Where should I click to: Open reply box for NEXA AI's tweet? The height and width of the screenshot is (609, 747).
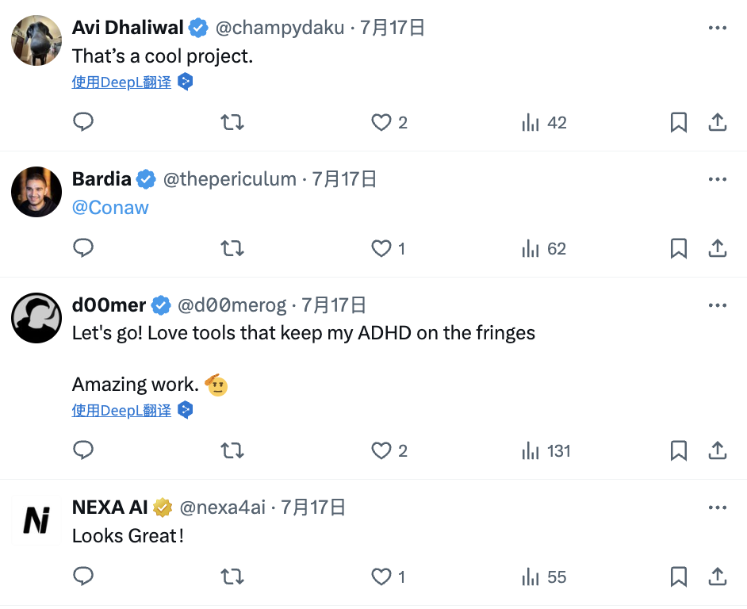[83, 577]
